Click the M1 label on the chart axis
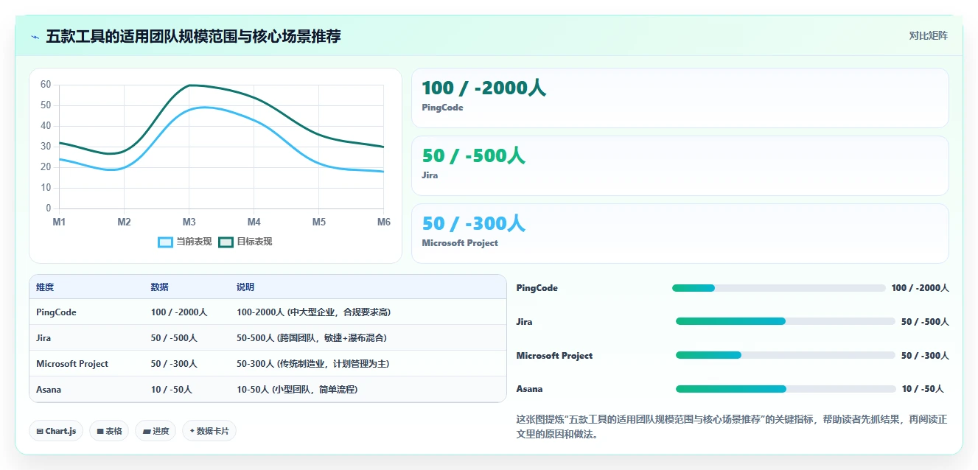978x470 pixels. click(x=59, y=222)
